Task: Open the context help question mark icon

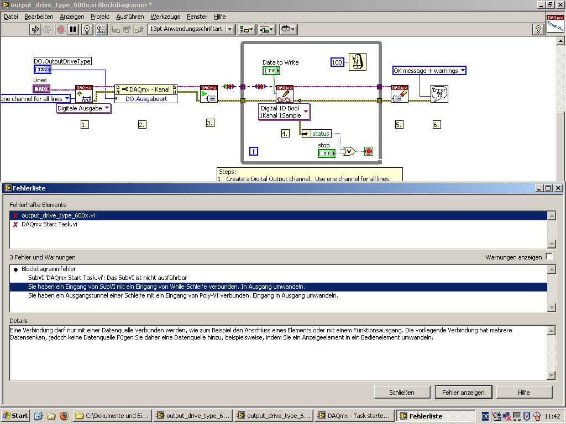Action: pos(538,30)
